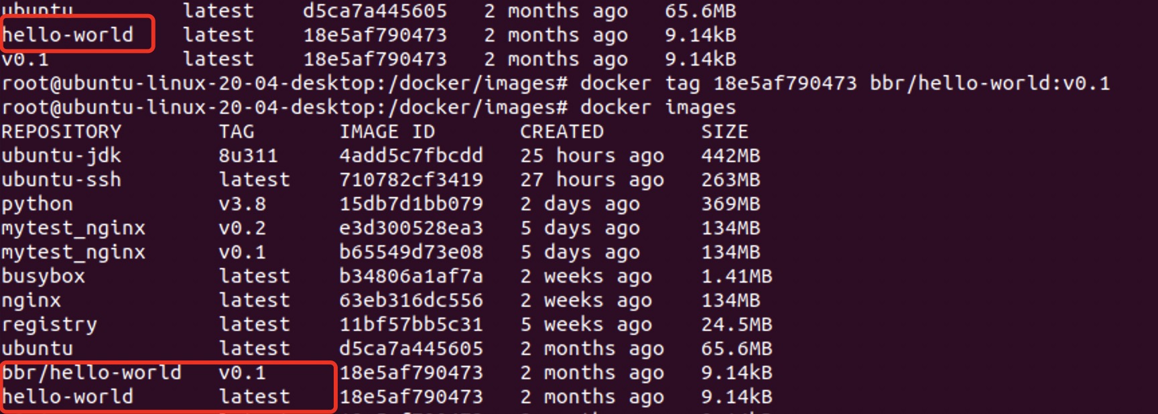Click the 24.5MB size value
The image size is (1158, 414).
pyautogui.click(x=736, y=325)
